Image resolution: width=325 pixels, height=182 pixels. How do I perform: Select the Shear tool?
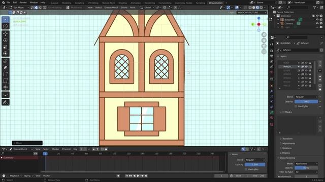click(6, 81)
